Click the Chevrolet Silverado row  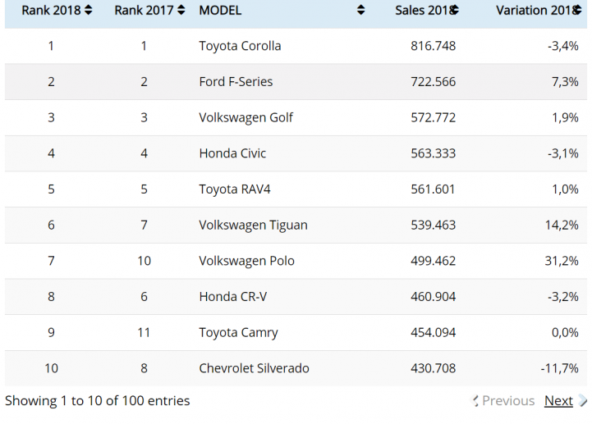pos(296,368)
